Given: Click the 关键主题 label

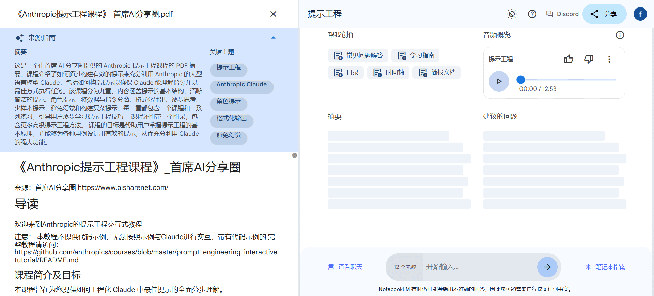Looking at the screenshot, I should click(x=222, y=52).
